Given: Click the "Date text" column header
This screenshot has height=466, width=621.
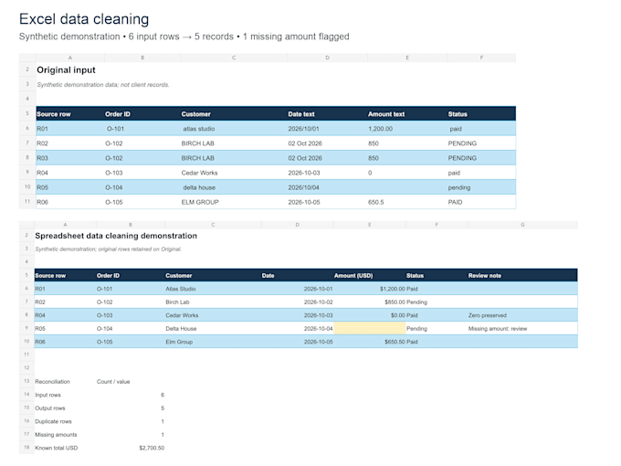Looking at the screenshot, I should point(301,114).
